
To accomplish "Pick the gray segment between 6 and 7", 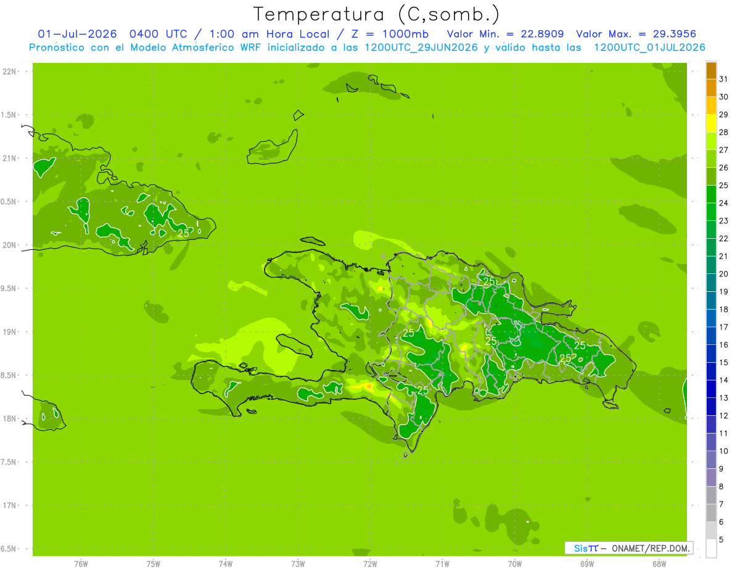I will [x=711, y=513].
